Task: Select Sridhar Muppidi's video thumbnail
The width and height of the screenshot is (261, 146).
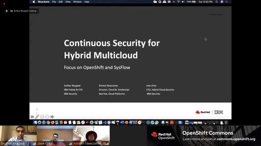Action: click(x=18, y=136)
